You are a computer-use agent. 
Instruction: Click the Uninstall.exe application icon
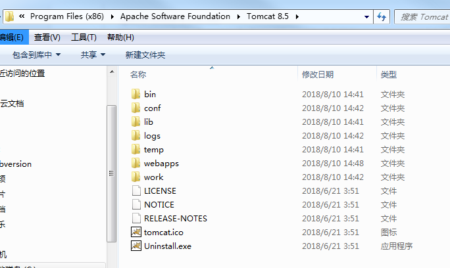136,246
